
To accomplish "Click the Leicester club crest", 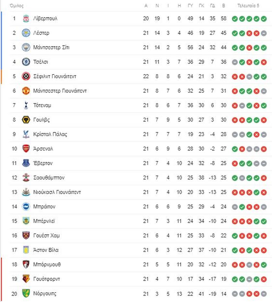I will pyautogui.click(x=26, y=33).
